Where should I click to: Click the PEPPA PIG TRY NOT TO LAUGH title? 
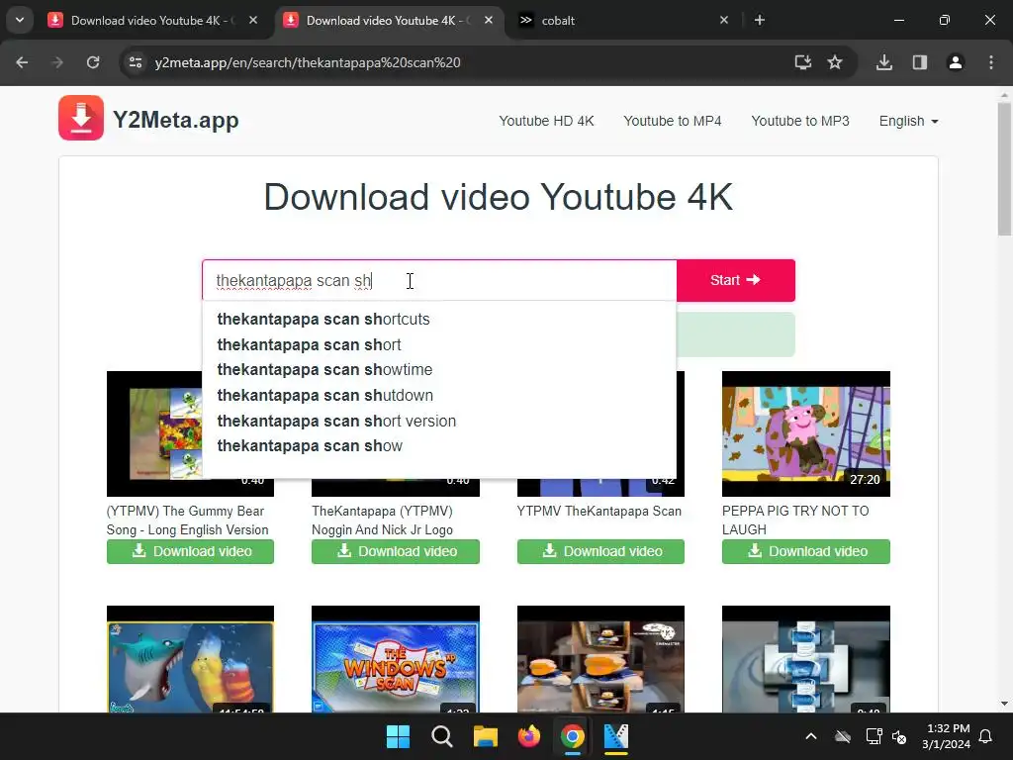(x=795, y=521)
